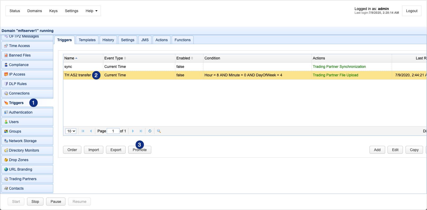This screenshot has height=210, width=427.
Task: Click the Drop Zones sidebar icon
Action: tap(6, 160)
